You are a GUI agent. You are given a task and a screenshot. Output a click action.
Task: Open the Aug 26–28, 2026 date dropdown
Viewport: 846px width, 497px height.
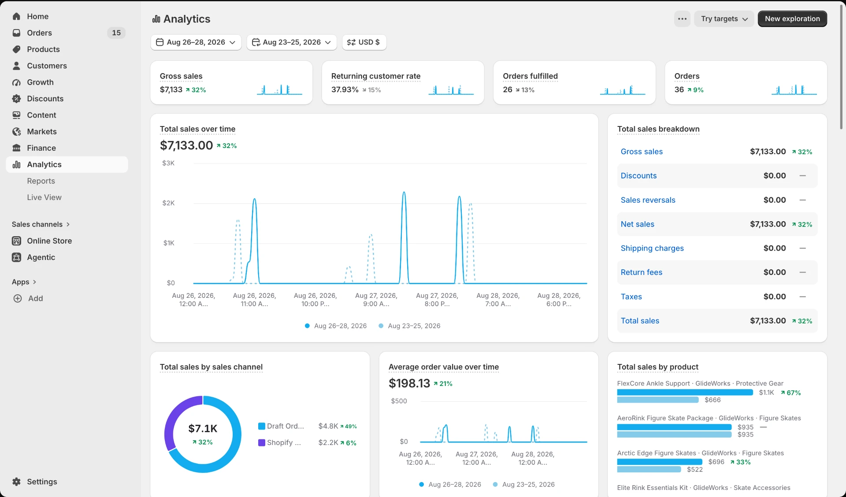tap(196, 42)
